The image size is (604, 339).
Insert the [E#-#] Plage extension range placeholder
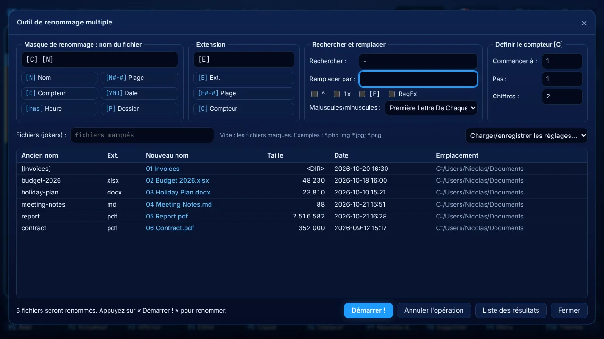(x=244, y=93)
